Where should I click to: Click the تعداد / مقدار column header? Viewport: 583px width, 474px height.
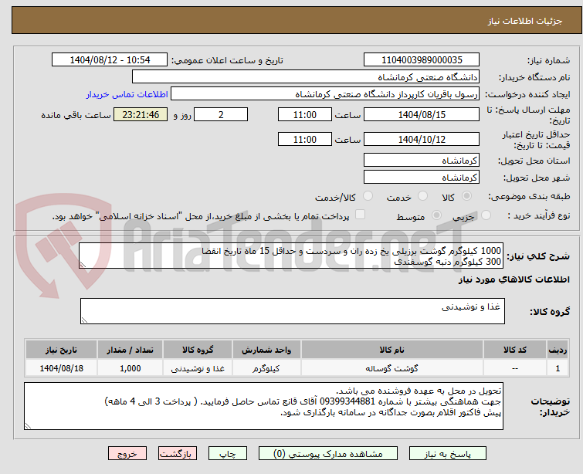coord(130,350)
